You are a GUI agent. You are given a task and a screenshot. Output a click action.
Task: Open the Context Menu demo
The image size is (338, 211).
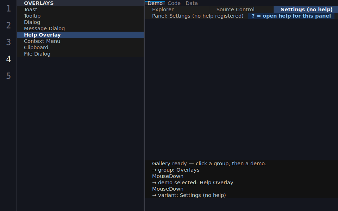pyautogui.click(x=80, y=41)
